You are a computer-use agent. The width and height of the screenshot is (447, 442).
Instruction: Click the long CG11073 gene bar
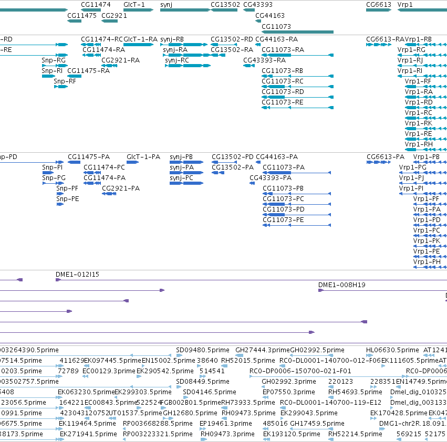[298, 32]
